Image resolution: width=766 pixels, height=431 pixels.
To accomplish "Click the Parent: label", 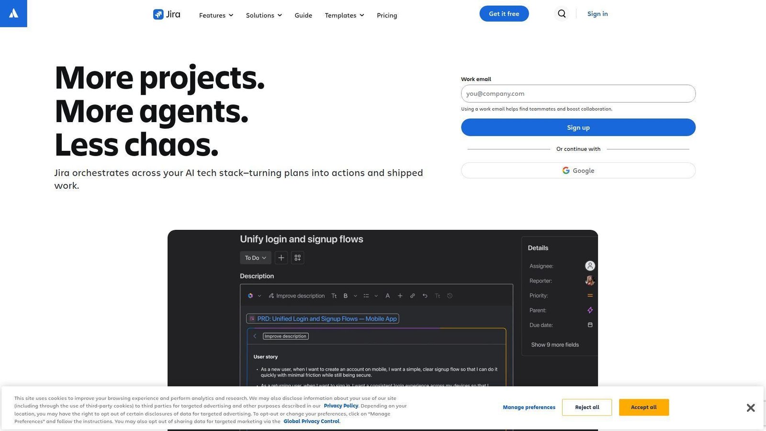I will 538,310.
